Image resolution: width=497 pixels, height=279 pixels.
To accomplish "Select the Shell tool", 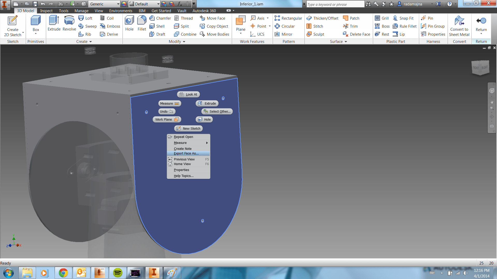I will coord(157,26).
